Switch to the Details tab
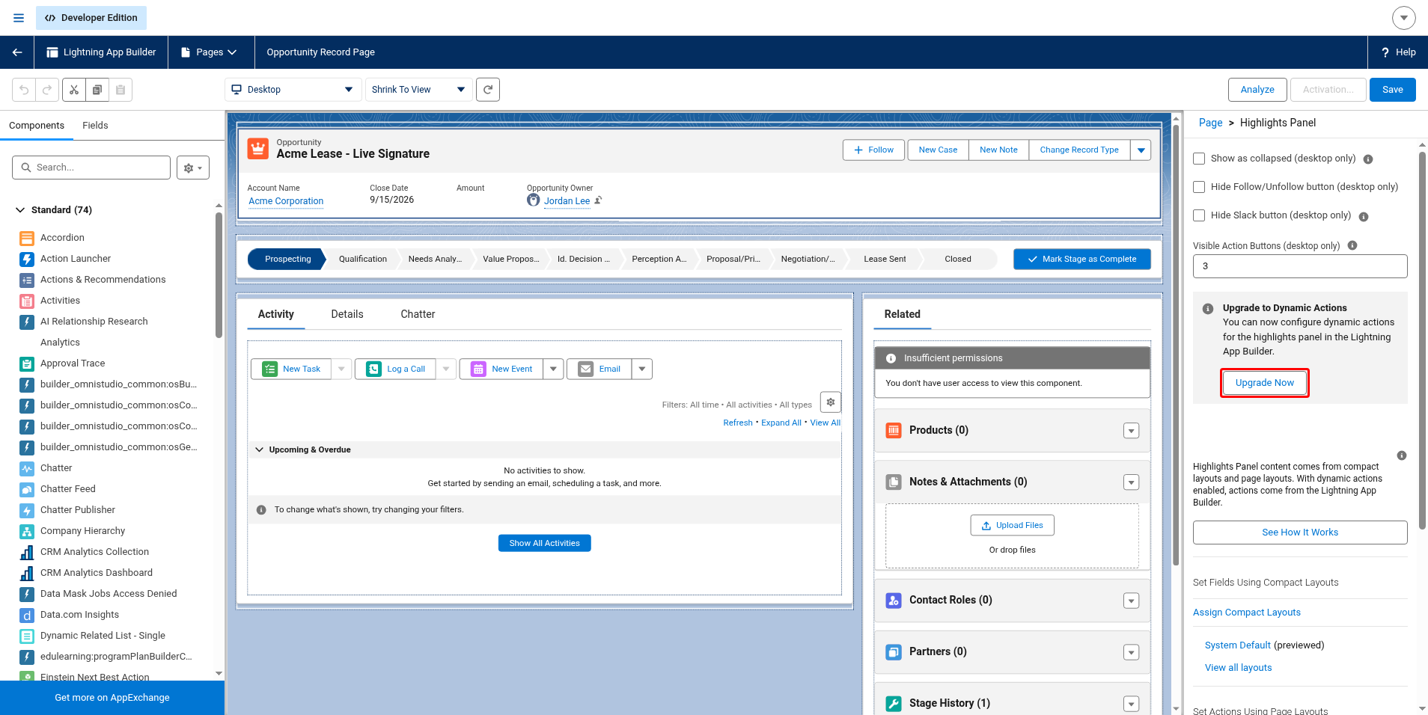This screenshot has height=715, width=1428. click(x=347, y=314)
